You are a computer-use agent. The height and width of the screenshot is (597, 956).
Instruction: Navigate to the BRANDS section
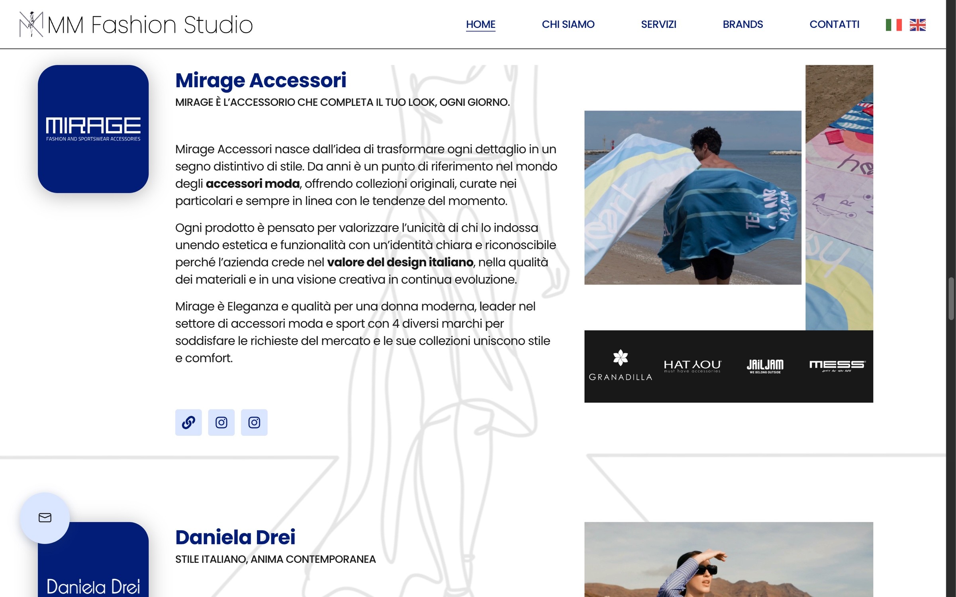[x=743, y=24]
